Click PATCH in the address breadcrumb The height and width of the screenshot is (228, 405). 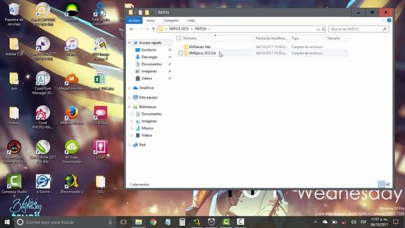pyautogui.click(x=201, y=28)
